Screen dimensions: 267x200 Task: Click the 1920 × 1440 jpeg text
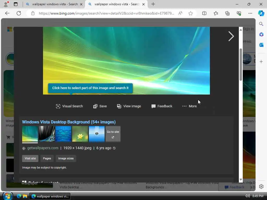[77, 148]
